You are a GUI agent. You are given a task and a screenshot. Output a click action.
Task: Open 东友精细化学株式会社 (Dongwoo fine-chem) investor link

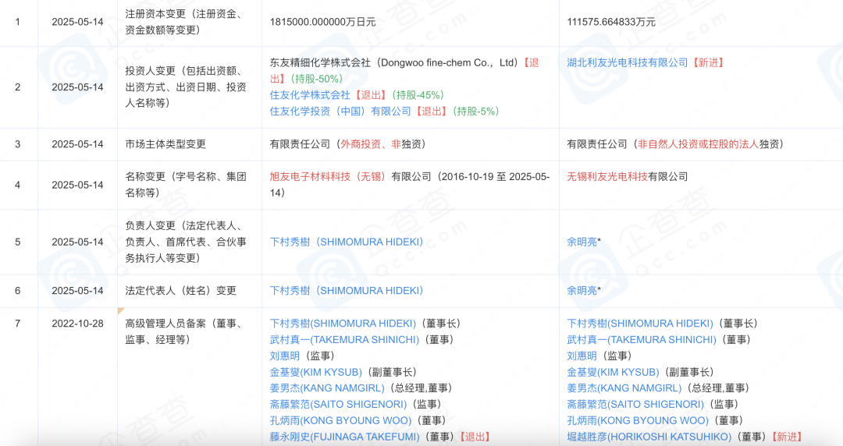395,63
